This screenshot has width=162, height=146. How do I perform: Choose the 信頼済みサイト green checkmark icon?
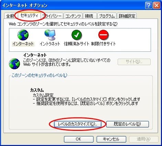[77, 35]
